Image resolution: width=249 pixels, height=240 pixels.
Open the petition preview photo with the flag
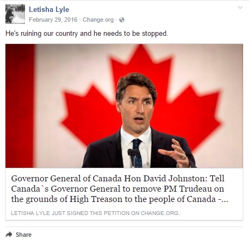124,106
